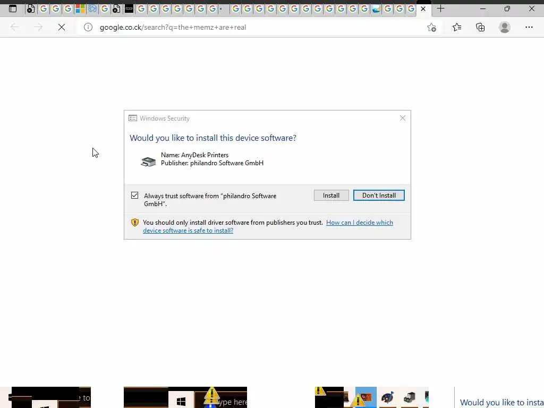
Task: View site information for google.co.ck
Action: pos(88,27)
